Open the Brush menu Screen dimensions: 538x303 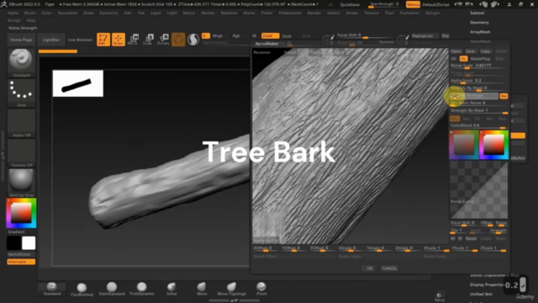pyautogui.click(x=30, y=13)
